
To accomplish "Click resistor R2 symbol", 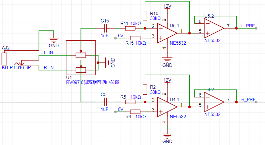I will pyautogui.click(x=145, y=90).
